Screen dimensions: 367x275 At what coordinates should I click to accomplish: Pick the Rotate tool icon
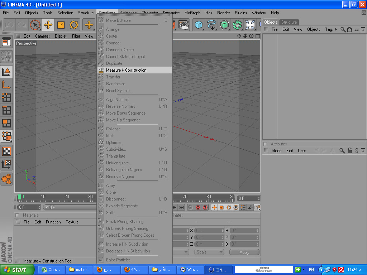[74, 25]
